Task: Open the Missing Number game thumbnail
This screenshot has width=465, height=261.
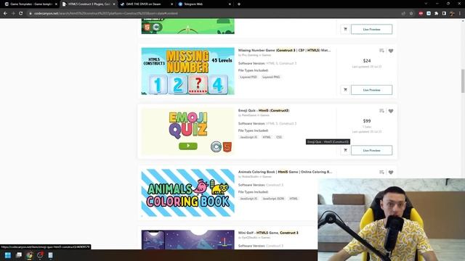Action: pyautogui.click(x=187, y=71)
